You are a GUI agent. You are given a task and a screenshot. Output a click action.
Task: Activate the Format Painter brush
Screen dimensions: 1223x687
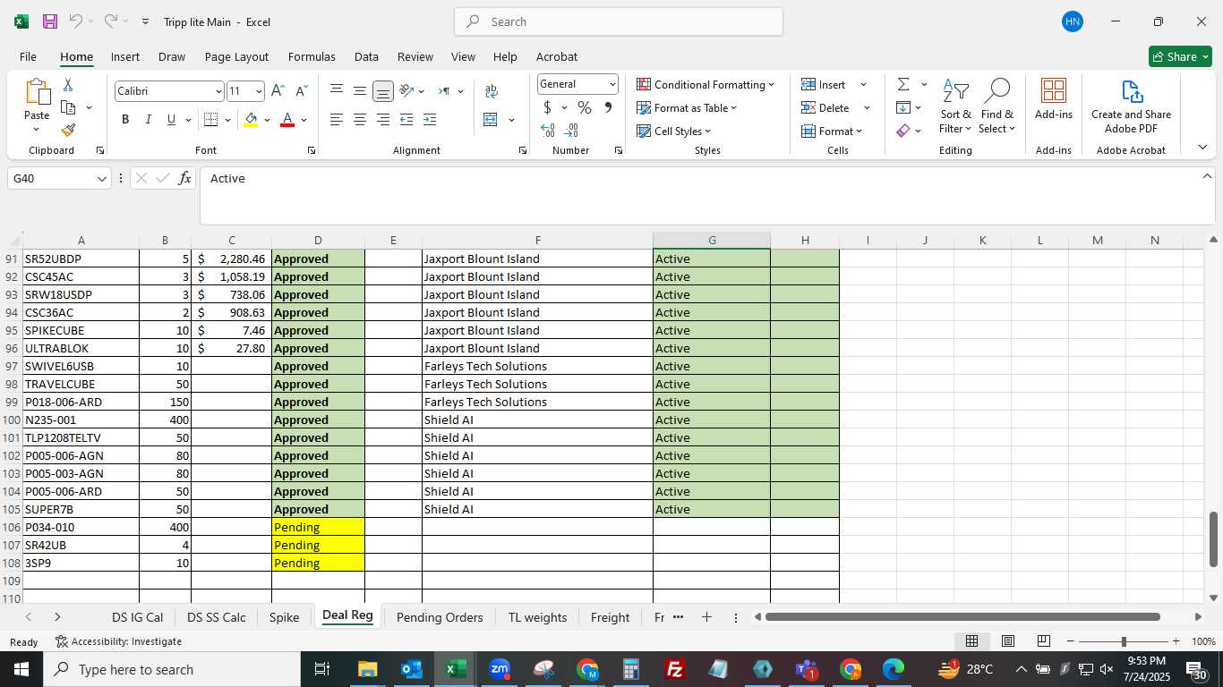pos(68,131)
